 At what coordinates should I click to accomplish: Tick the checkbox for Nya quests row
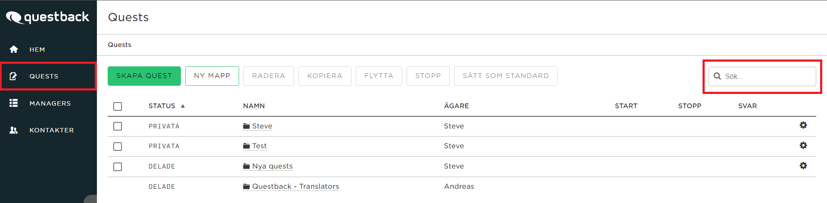[x=118, y=167]
